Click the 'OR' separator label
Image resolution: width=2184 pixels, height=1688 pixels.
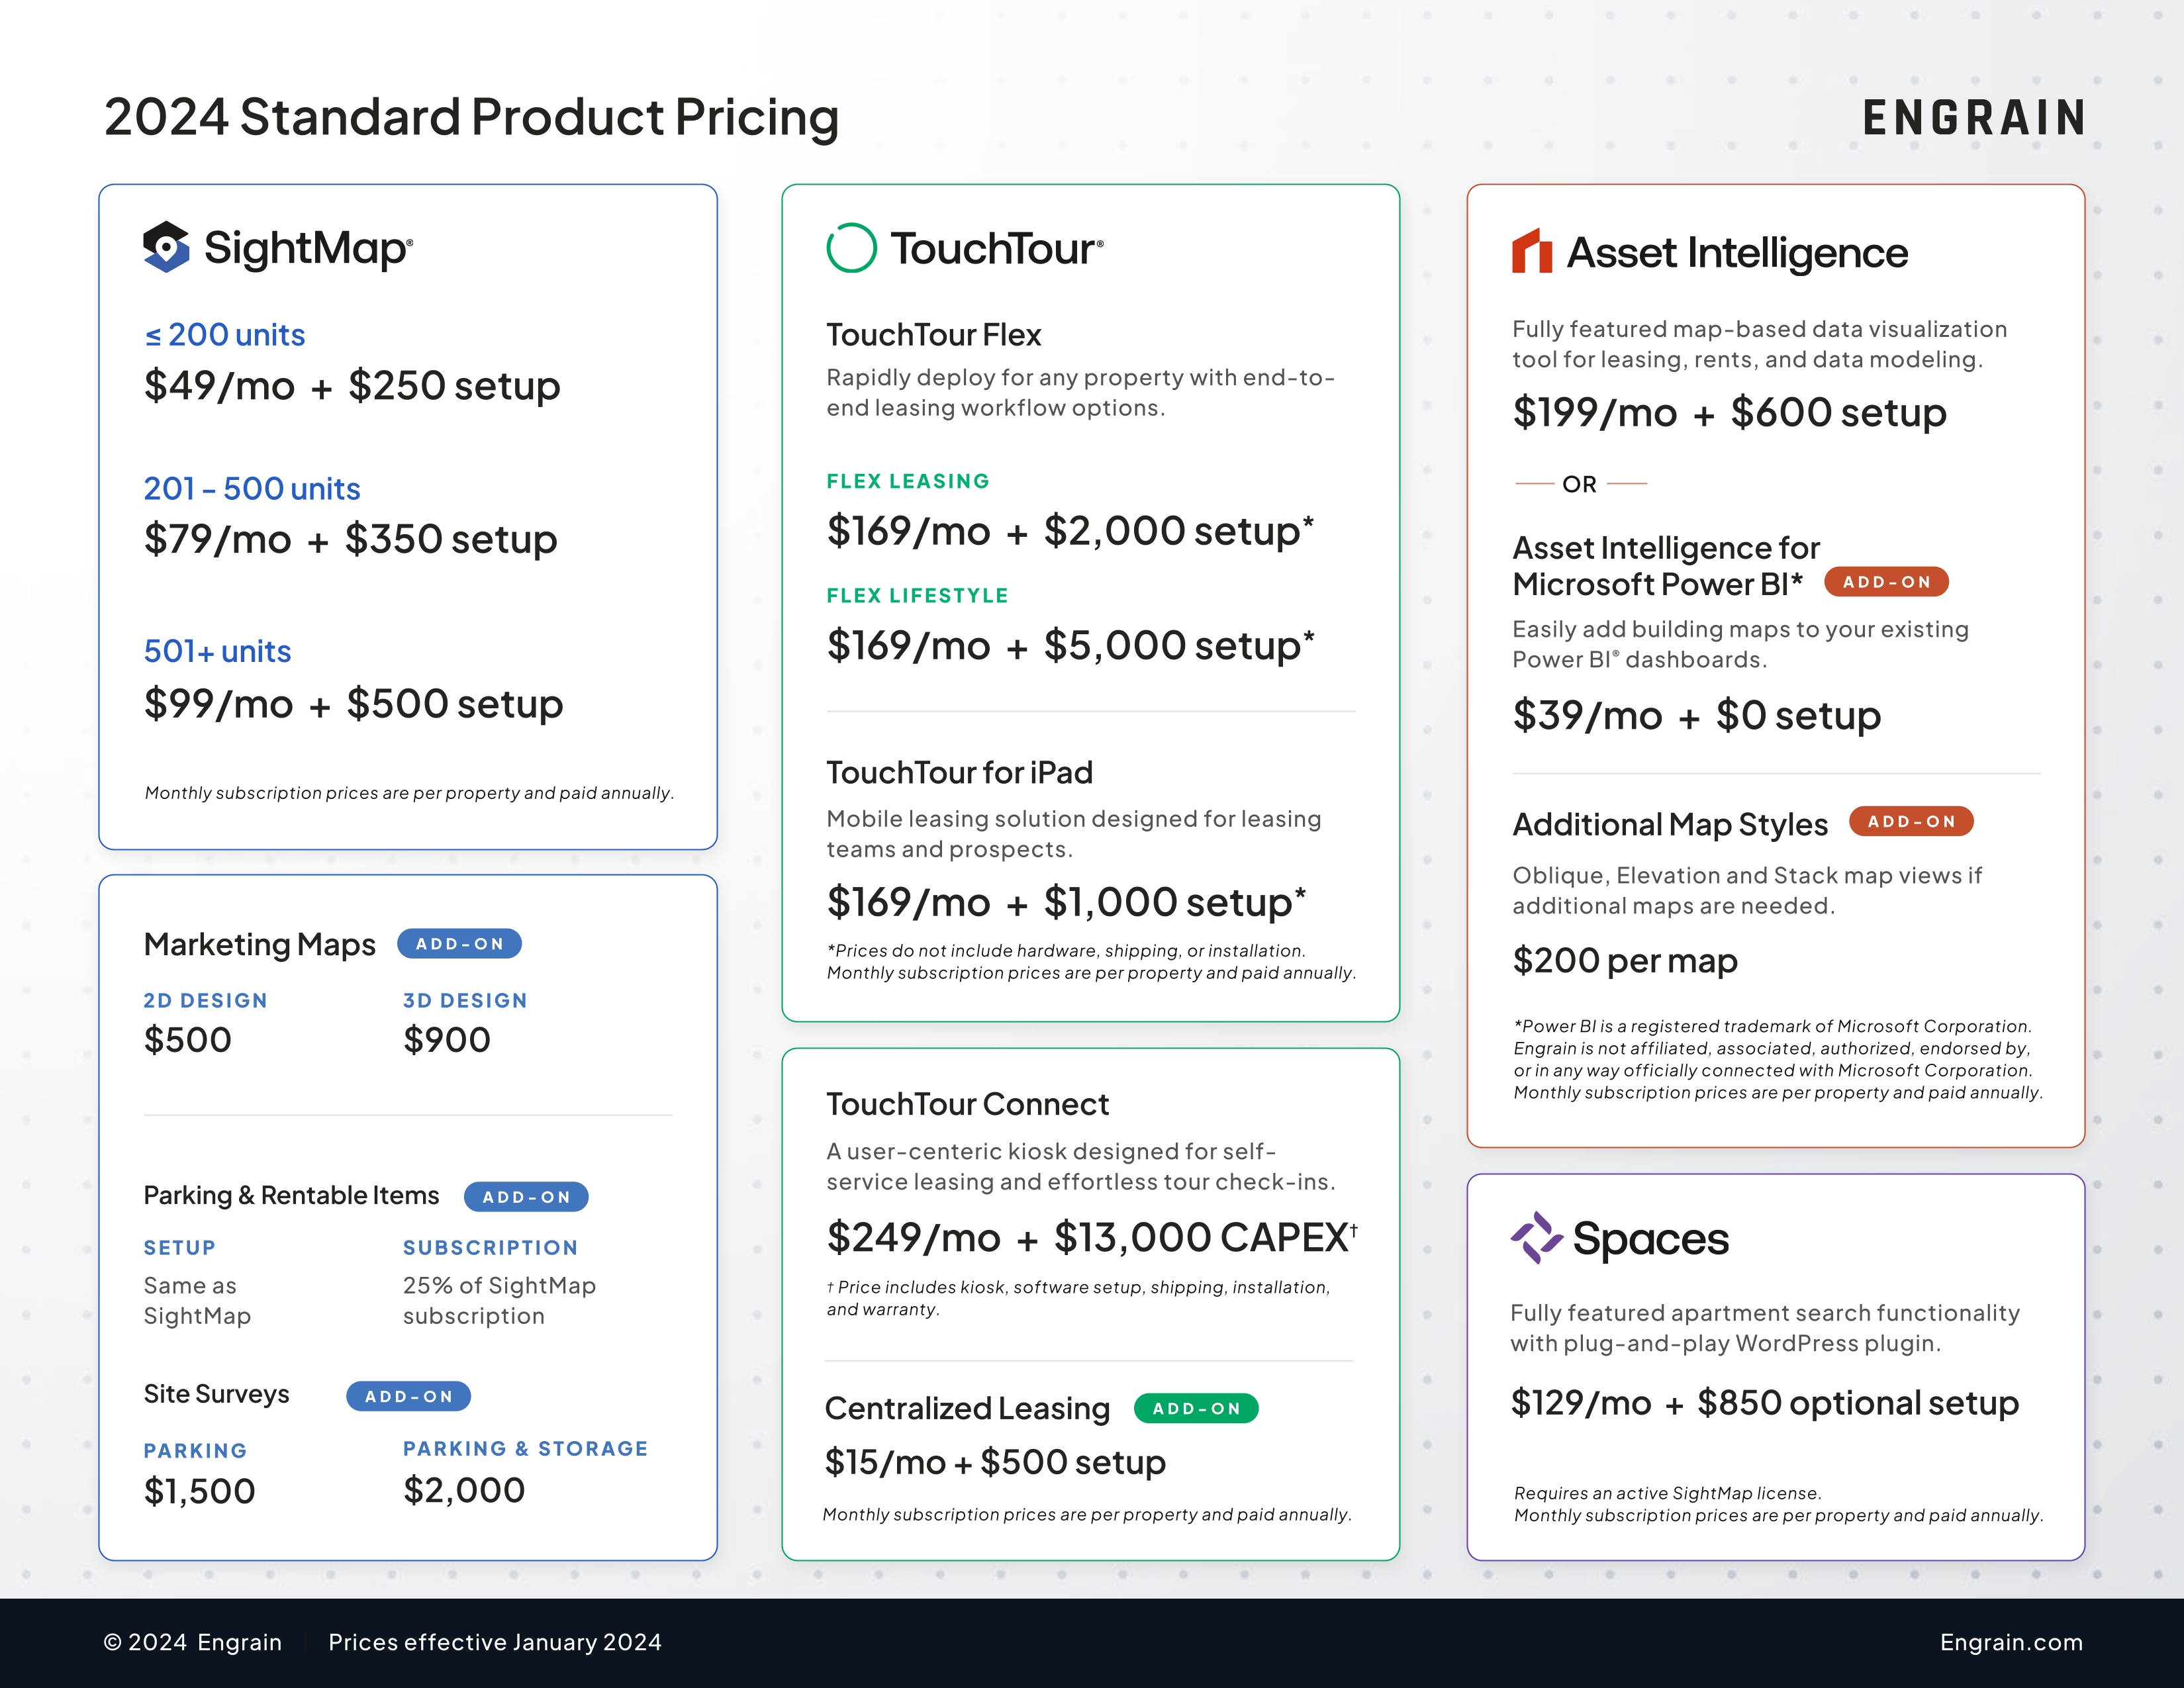tap(1579, 484)
